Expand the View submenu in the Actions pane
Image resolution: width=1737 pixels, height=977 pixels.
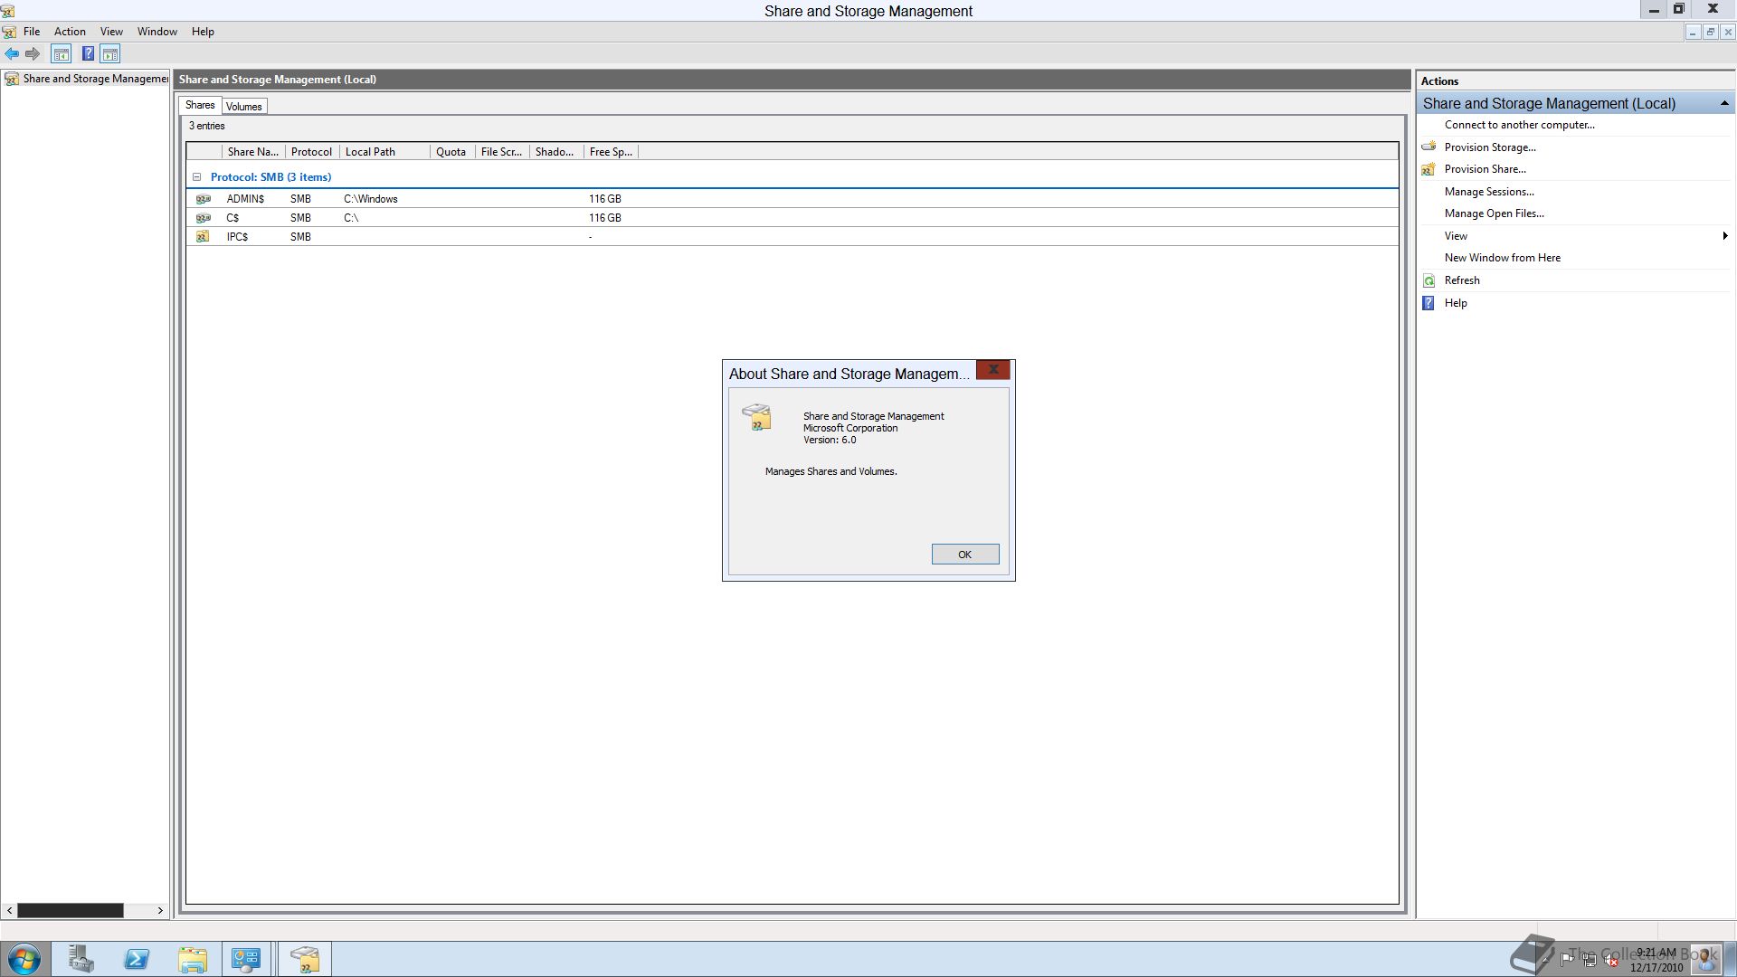pyautogui.click(x=1724, y=236)
